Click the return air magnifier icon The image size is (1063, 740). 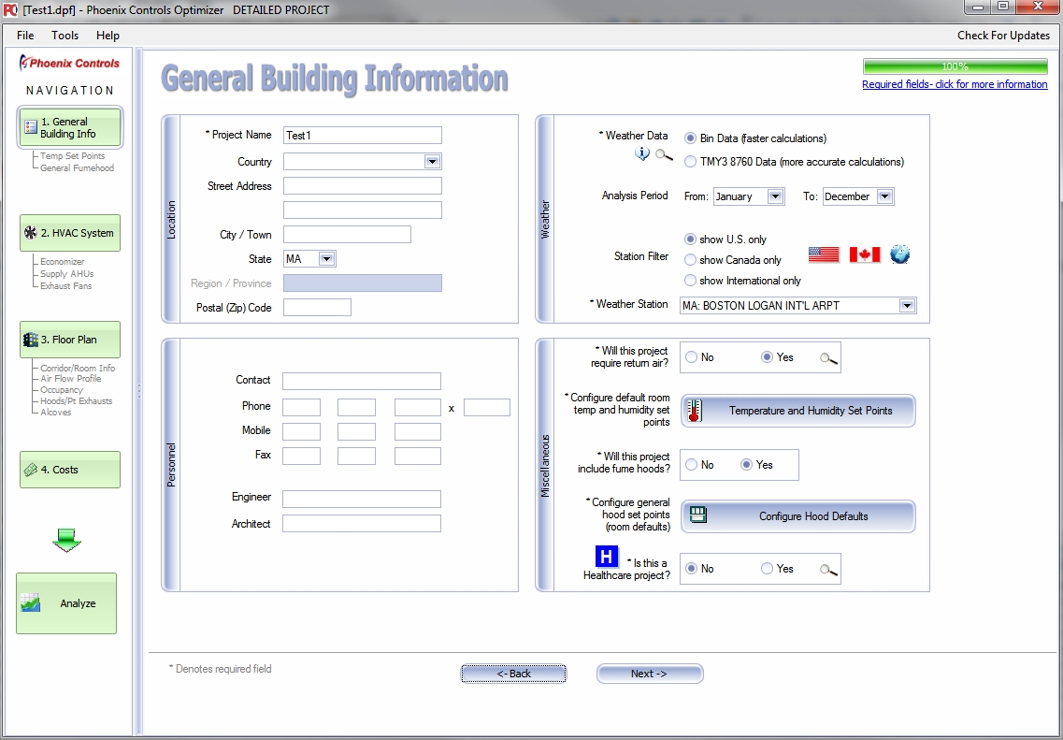[828, 358]
